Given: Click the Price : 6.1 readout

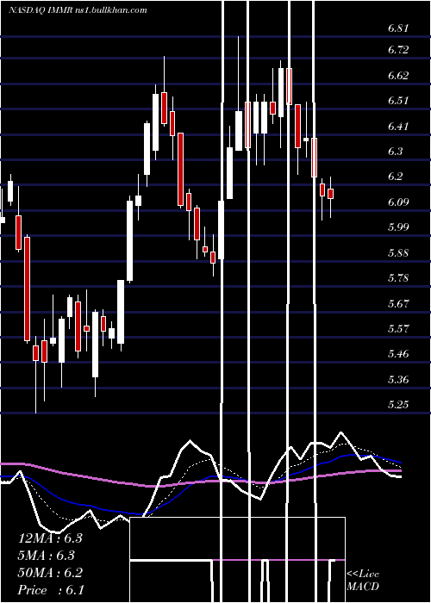Looking at the screenshot, I should (x=50, y=590).
